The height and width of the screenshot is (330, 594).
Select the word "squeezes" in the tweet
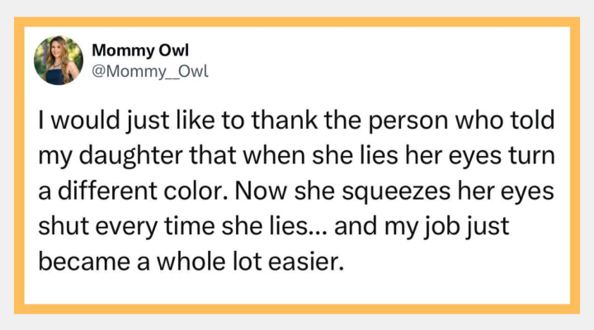(x=396, y=191)
